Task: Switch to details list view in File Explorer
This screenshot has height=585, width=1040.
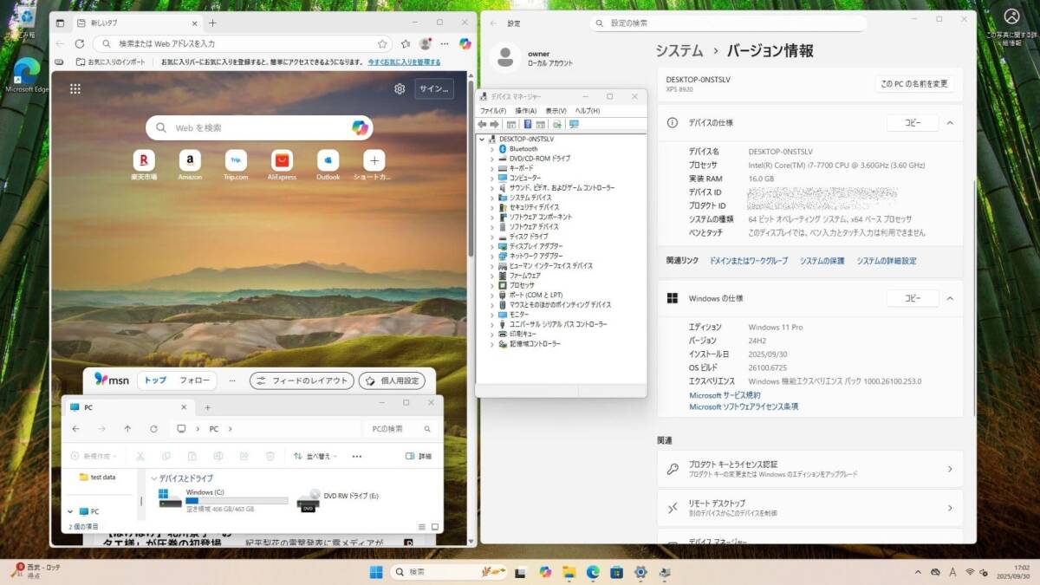Action: [420, 526]
